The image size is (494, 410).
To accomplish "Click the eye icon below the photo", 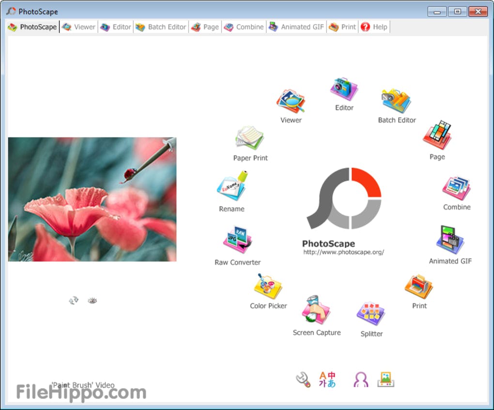I will (x=93, y=301).
